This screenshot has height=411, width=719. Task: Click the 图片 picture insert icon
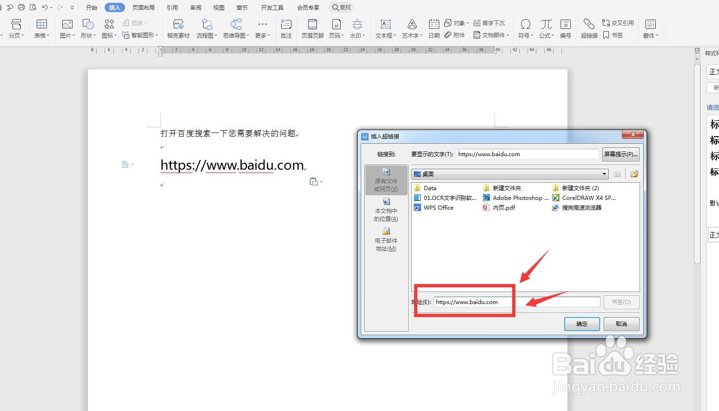67,28
